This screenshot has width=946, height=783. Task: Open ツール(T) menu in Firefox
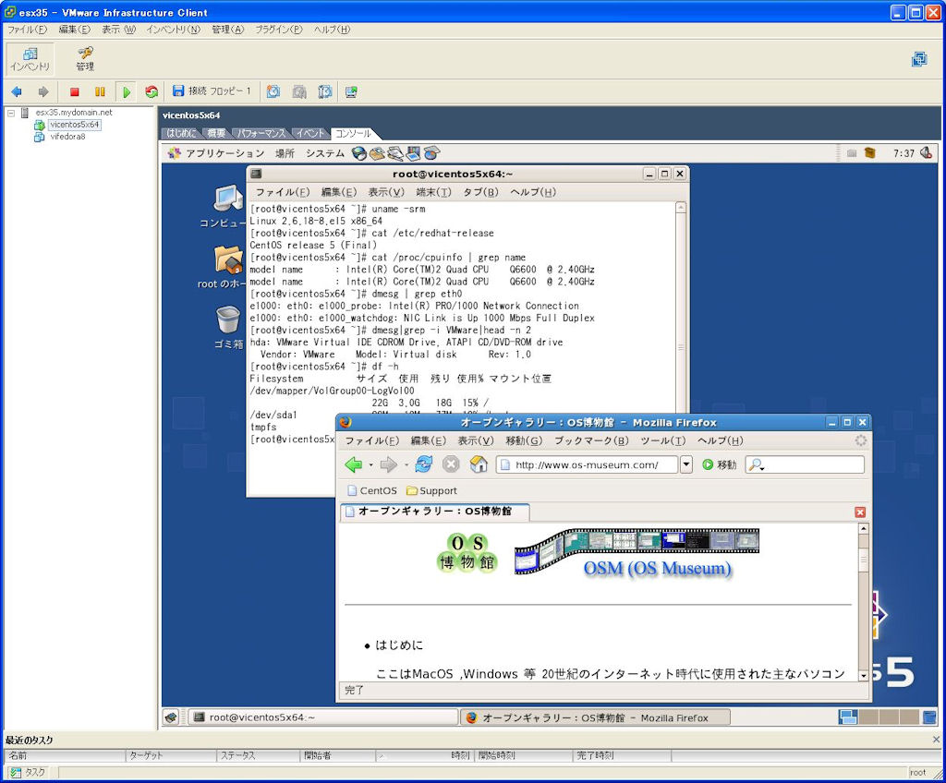[663, 440]
